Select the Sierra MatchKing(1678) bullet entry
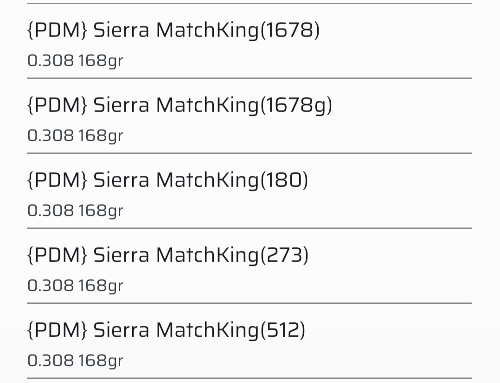The width and height of the screenshot is (500, 383). [x=173, y=31]
